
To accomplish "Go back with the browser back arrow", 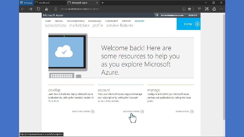I will 23,9.
